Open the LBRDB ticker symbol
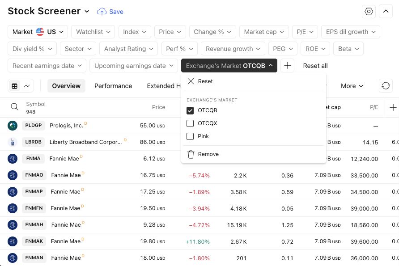Image resolution: width=399 pixels, height=266 pixels. point(34,142)
